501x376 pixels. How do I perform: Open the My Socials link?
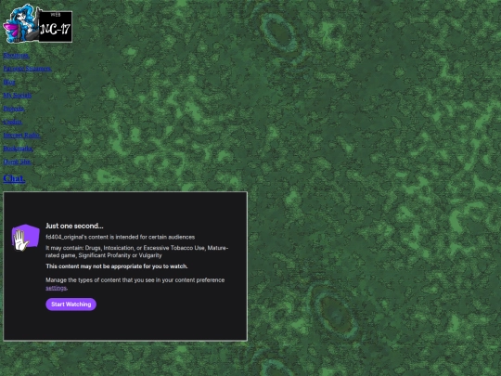click(18, 96)
